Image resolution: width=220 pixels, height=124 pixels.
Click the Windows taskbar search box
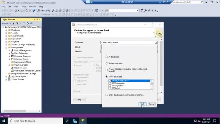35,121
